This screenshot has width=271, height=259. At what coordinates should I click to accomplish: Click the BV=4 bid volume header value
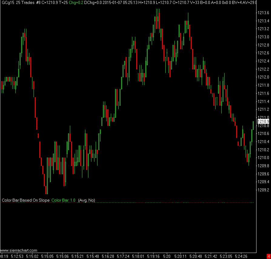click(236, 3)
